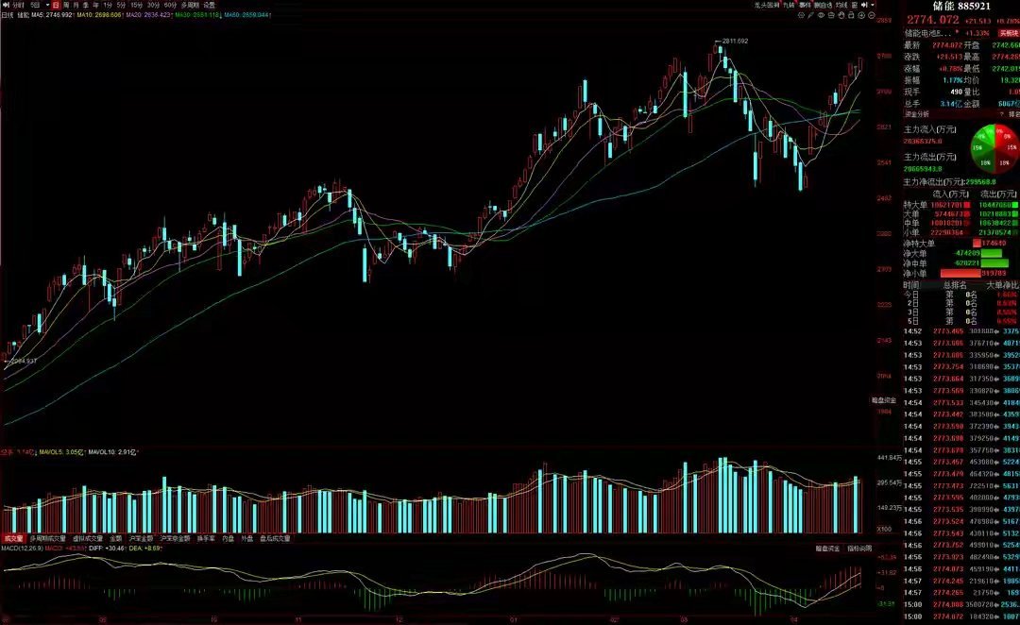This screenshot has height=625, width=1020.
Task: Click the speaker icon in top toolbar
Action: point(864,6)
